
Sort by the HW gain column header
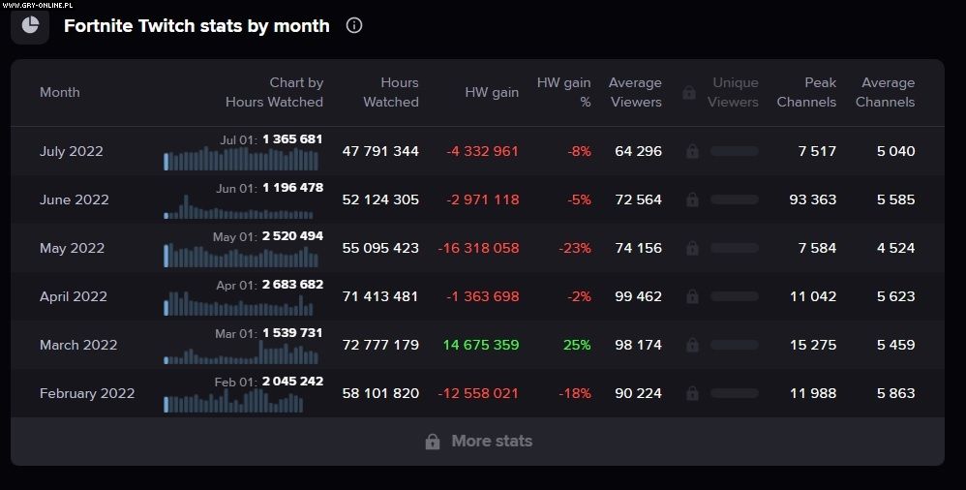click(x=492, y=93)
